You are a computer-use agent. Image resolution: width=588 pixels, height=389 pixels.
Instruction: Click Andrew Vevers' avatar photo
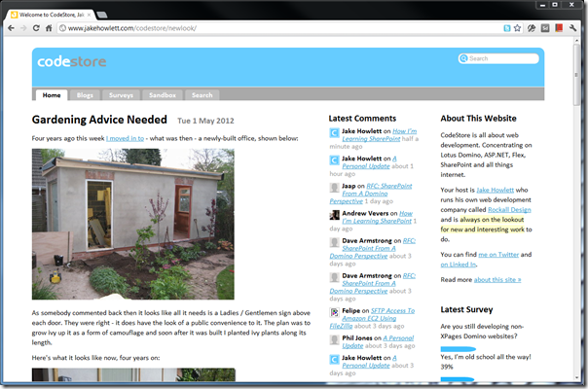[334, 215]
